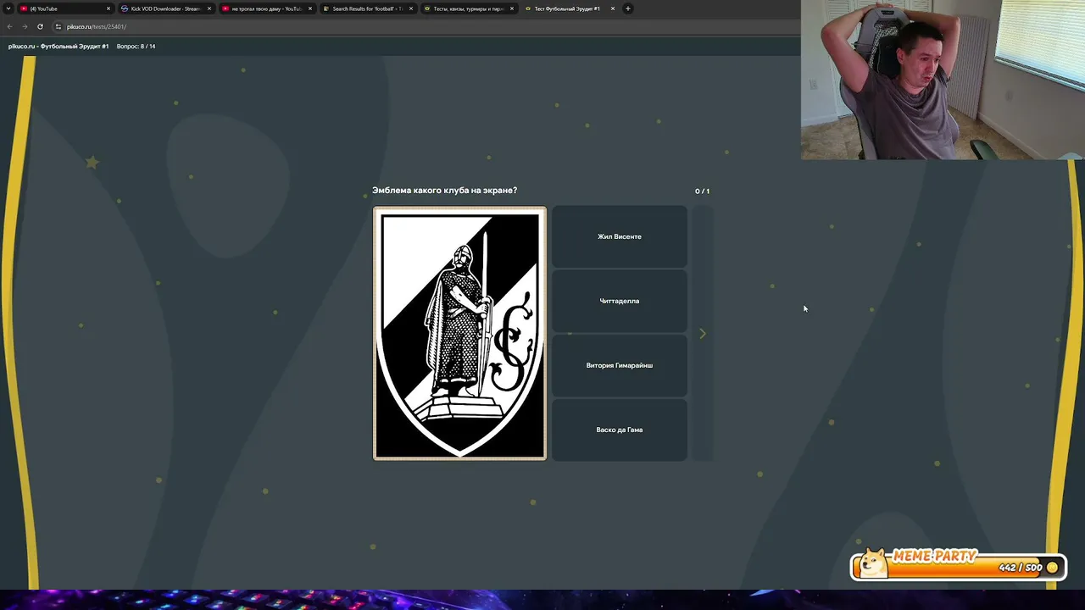
Task: View site information icon in address bar
Action: tap(58, 26)
